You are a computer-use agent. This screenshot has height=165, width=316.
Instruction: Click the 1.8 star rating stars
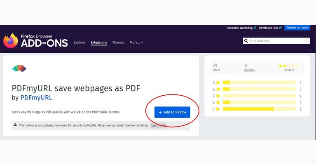288,66
